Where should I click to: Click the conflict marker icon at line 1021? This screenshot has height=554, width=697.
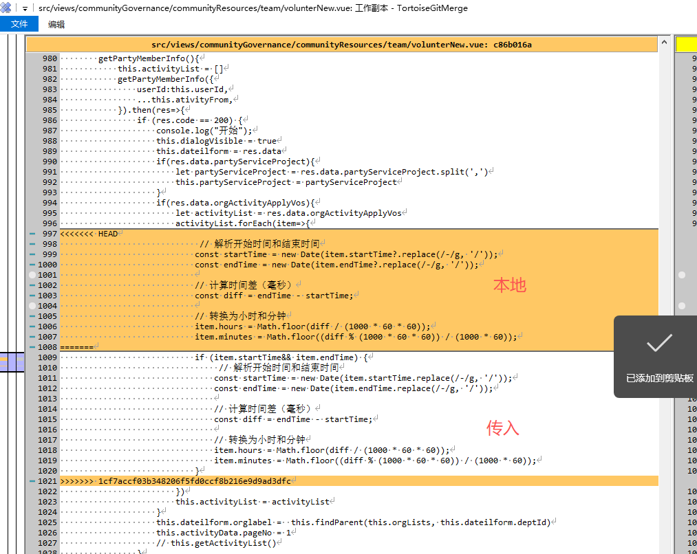[32, 481]
